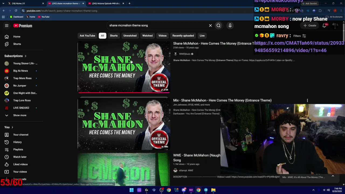
Task: Start voice search with the microphone
Action: pos(230,26)
